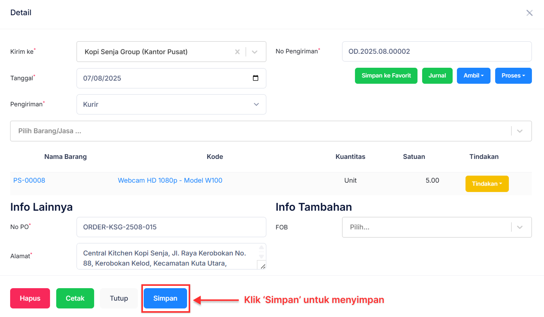Close the Detail dialog with the X
Screen dimensions: 544x317
click(530, 12)
